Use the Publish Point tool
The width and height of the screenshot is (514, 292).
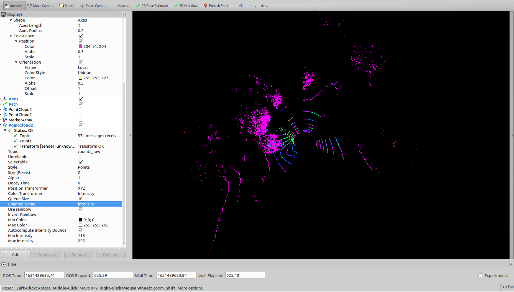click(x=216, y=6)
